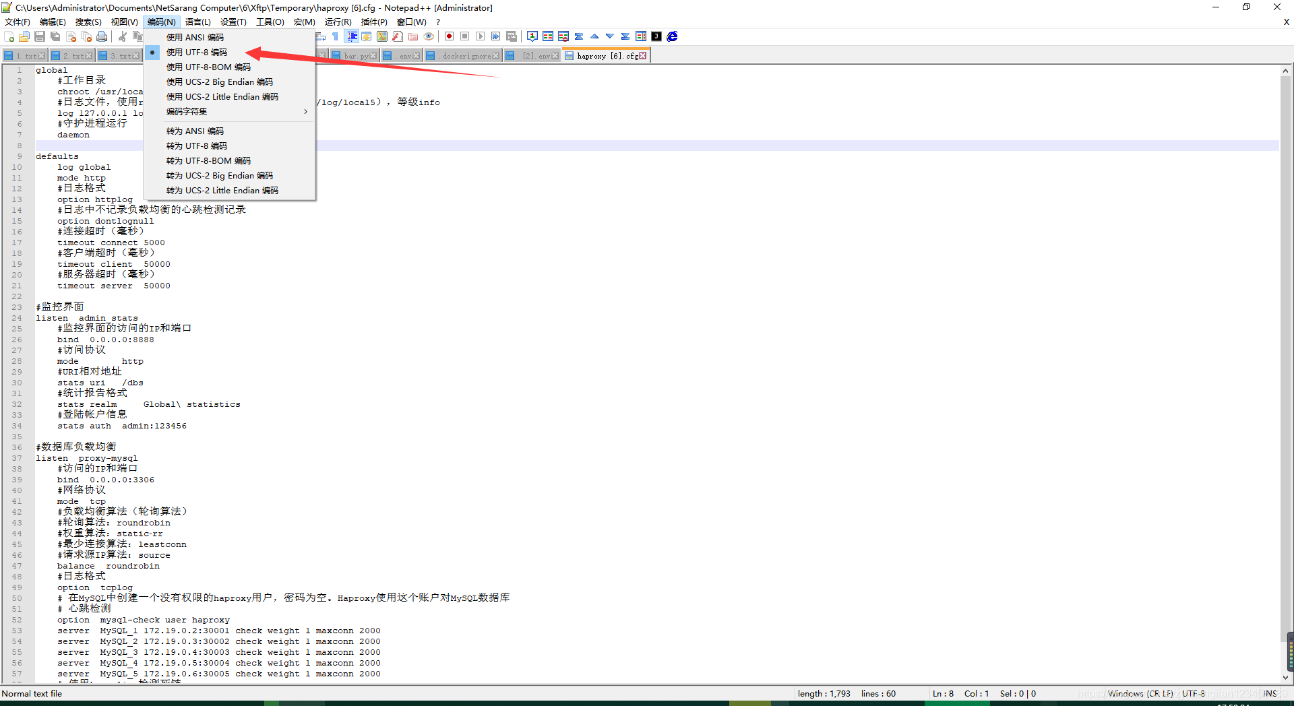Screen dimensions: 1294x706
Task: Choose 使用 UCS-2 Little Endian 编码
Action: [229, 96]
